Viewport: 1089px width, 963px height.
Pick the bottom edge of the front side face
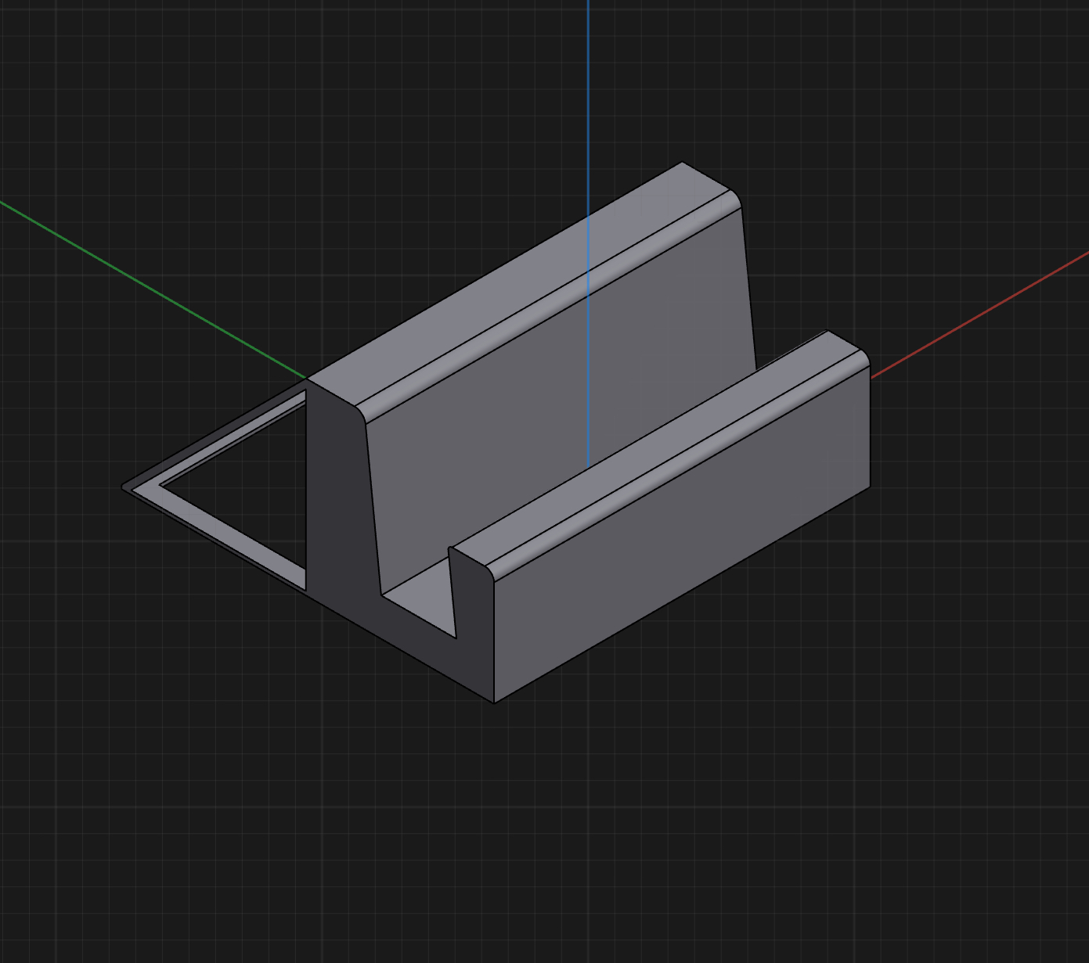pyautogui.click(x=681, y=595)
